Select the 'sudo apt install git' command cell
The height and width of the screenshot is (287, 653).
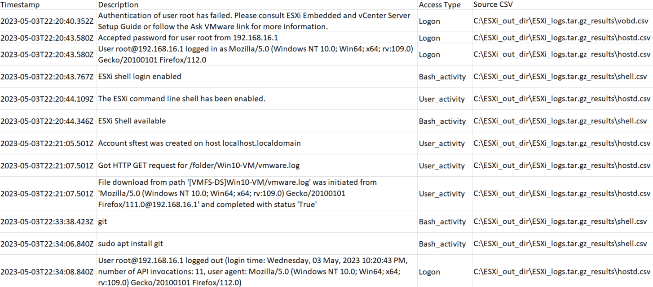(x=131, y=244)
